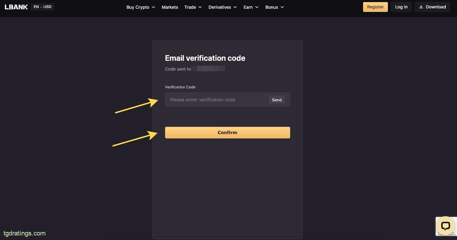Send the email verification code
This screenshot has width=457, height=240.
tap(277, 100)
